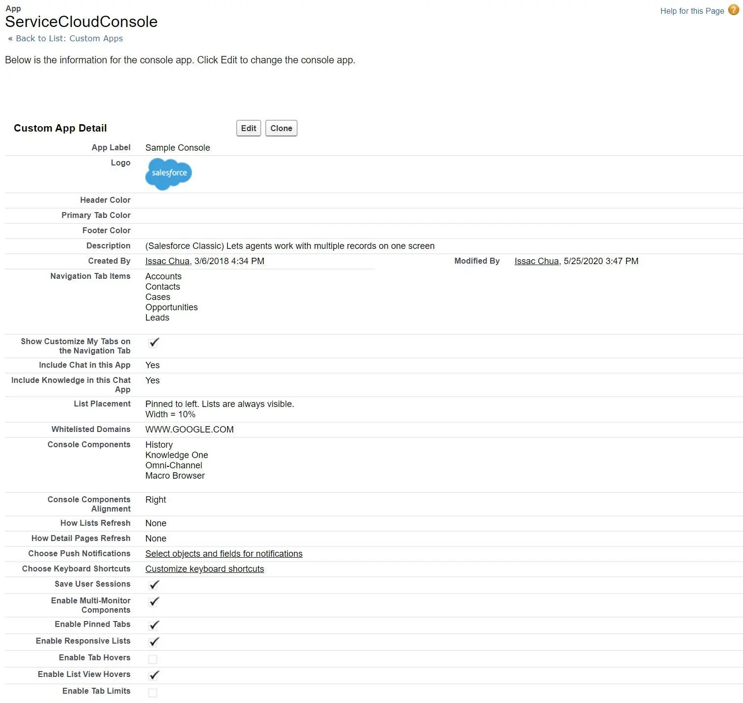
Task: Open Issac Chua link under Modified By
Action: pyautogui.click(x=537, y=261)
